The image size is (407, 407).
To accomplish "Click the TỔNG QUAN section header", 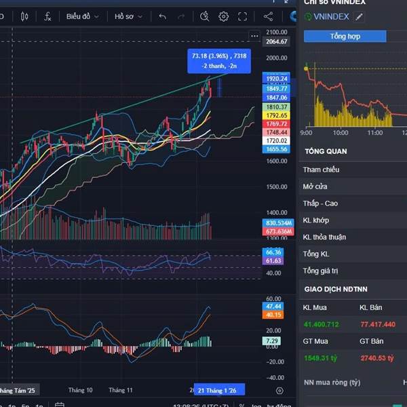I will 326,151.
